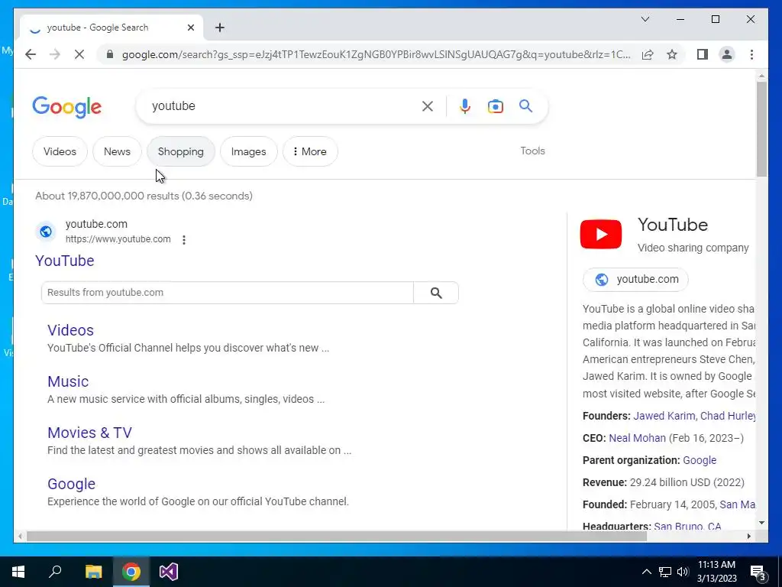This screenshot has height=587, width=782.
Task: Open Windows taskbar search
Action: 55,572
